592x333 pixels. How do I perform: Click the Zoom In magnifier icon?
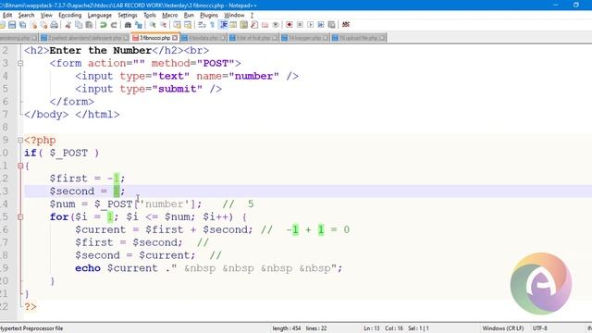tap(153, 25)
